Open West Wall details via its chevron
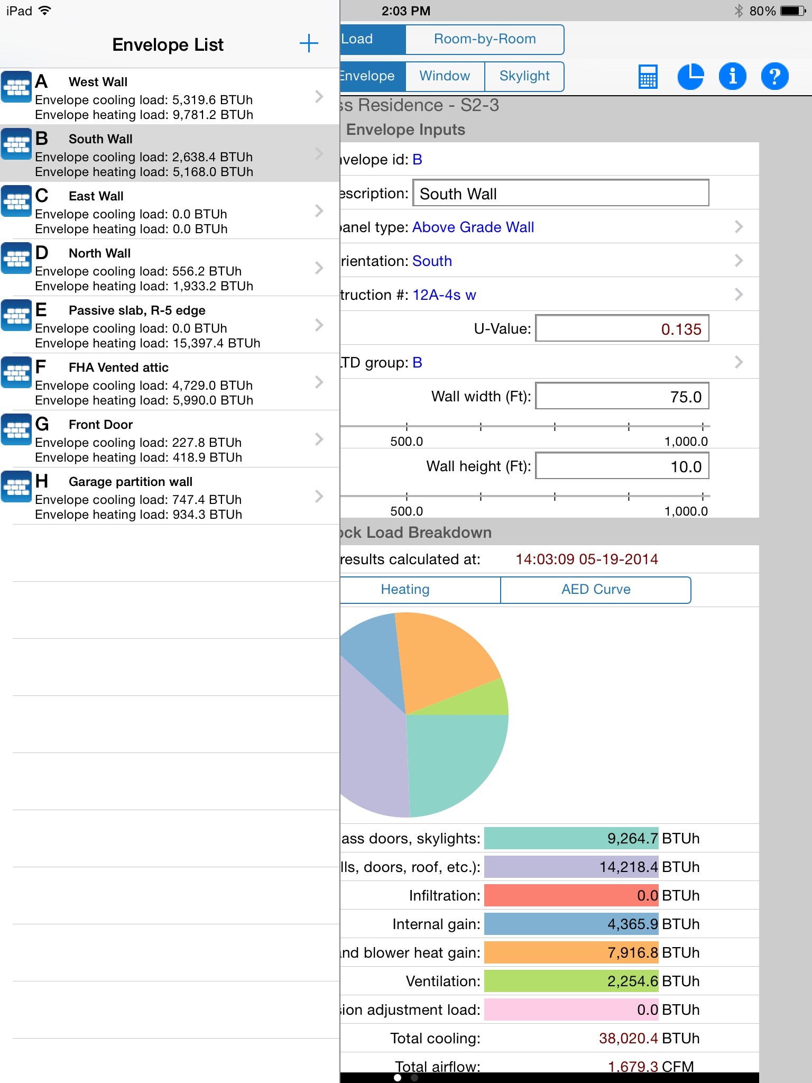 tap(319, 96)
